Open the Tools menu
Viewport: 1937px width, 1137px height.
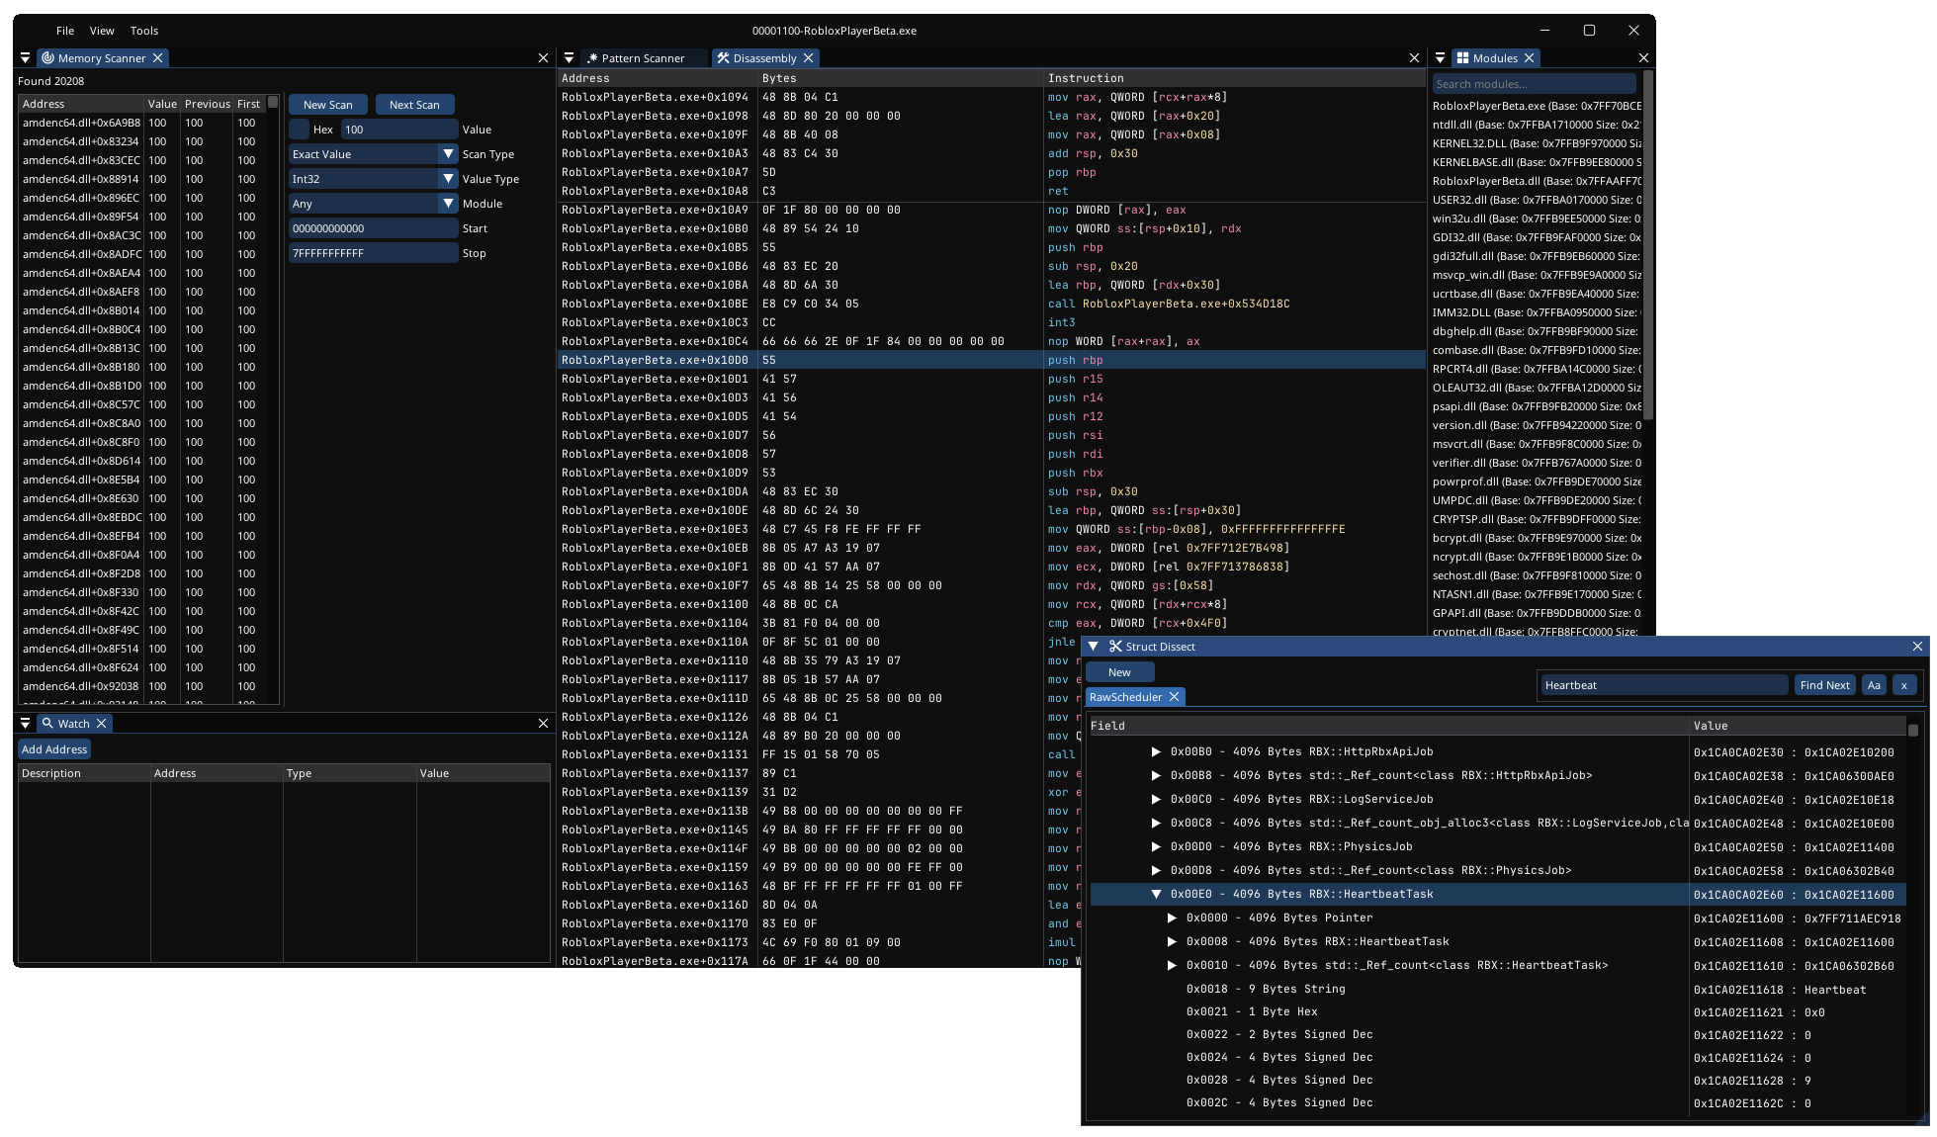(x=144, y=31)
